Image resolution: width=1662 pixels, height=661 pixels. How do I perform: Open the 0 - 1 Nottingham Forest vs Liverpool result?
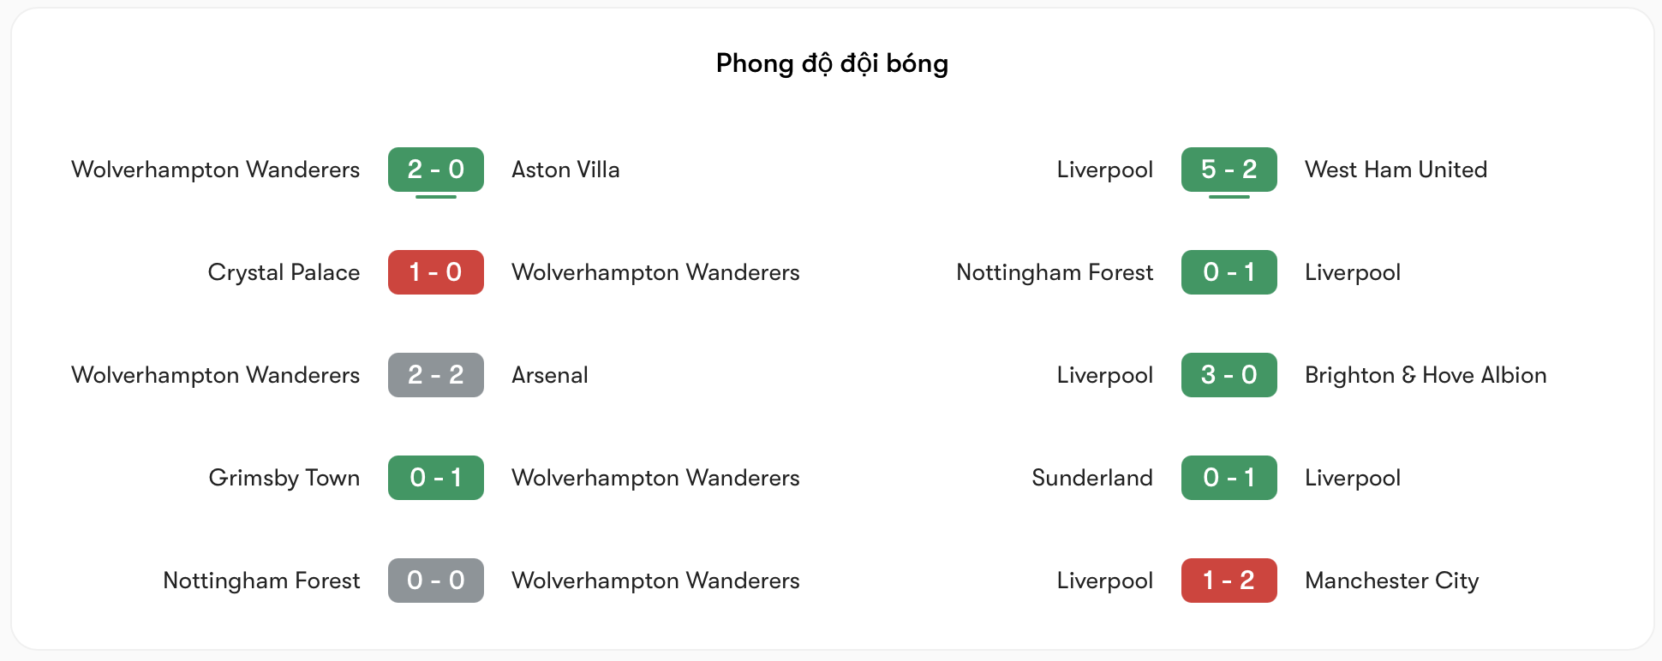pyautogui.click(x=1229, y=272)
